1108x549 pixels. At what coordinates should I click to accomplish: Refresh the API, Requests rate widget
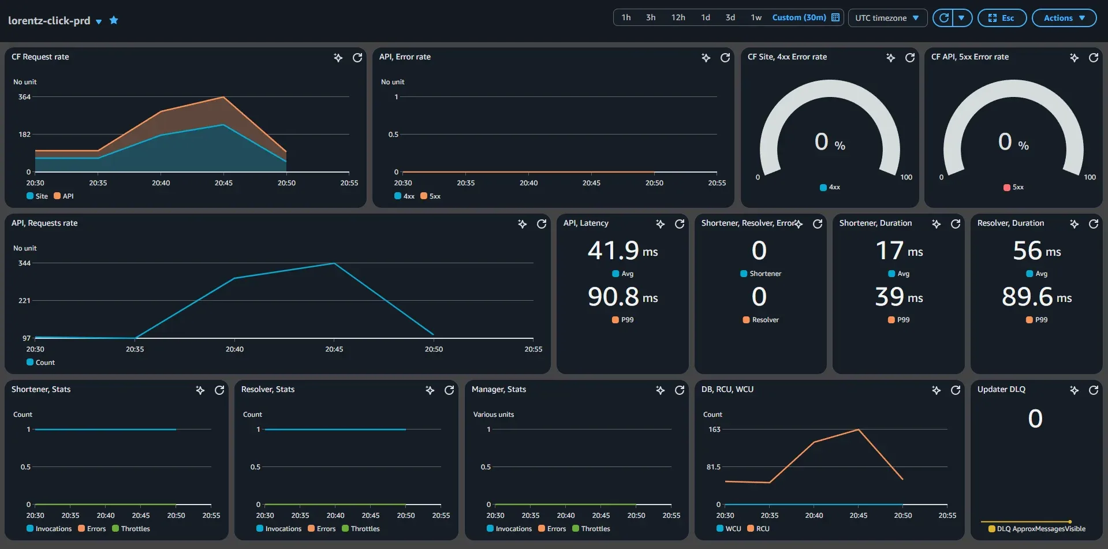point(542,224)
